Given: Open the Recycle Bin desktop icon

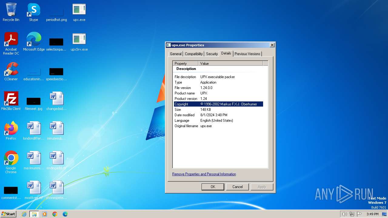Looking at the screenshot, I should point(11,12).
